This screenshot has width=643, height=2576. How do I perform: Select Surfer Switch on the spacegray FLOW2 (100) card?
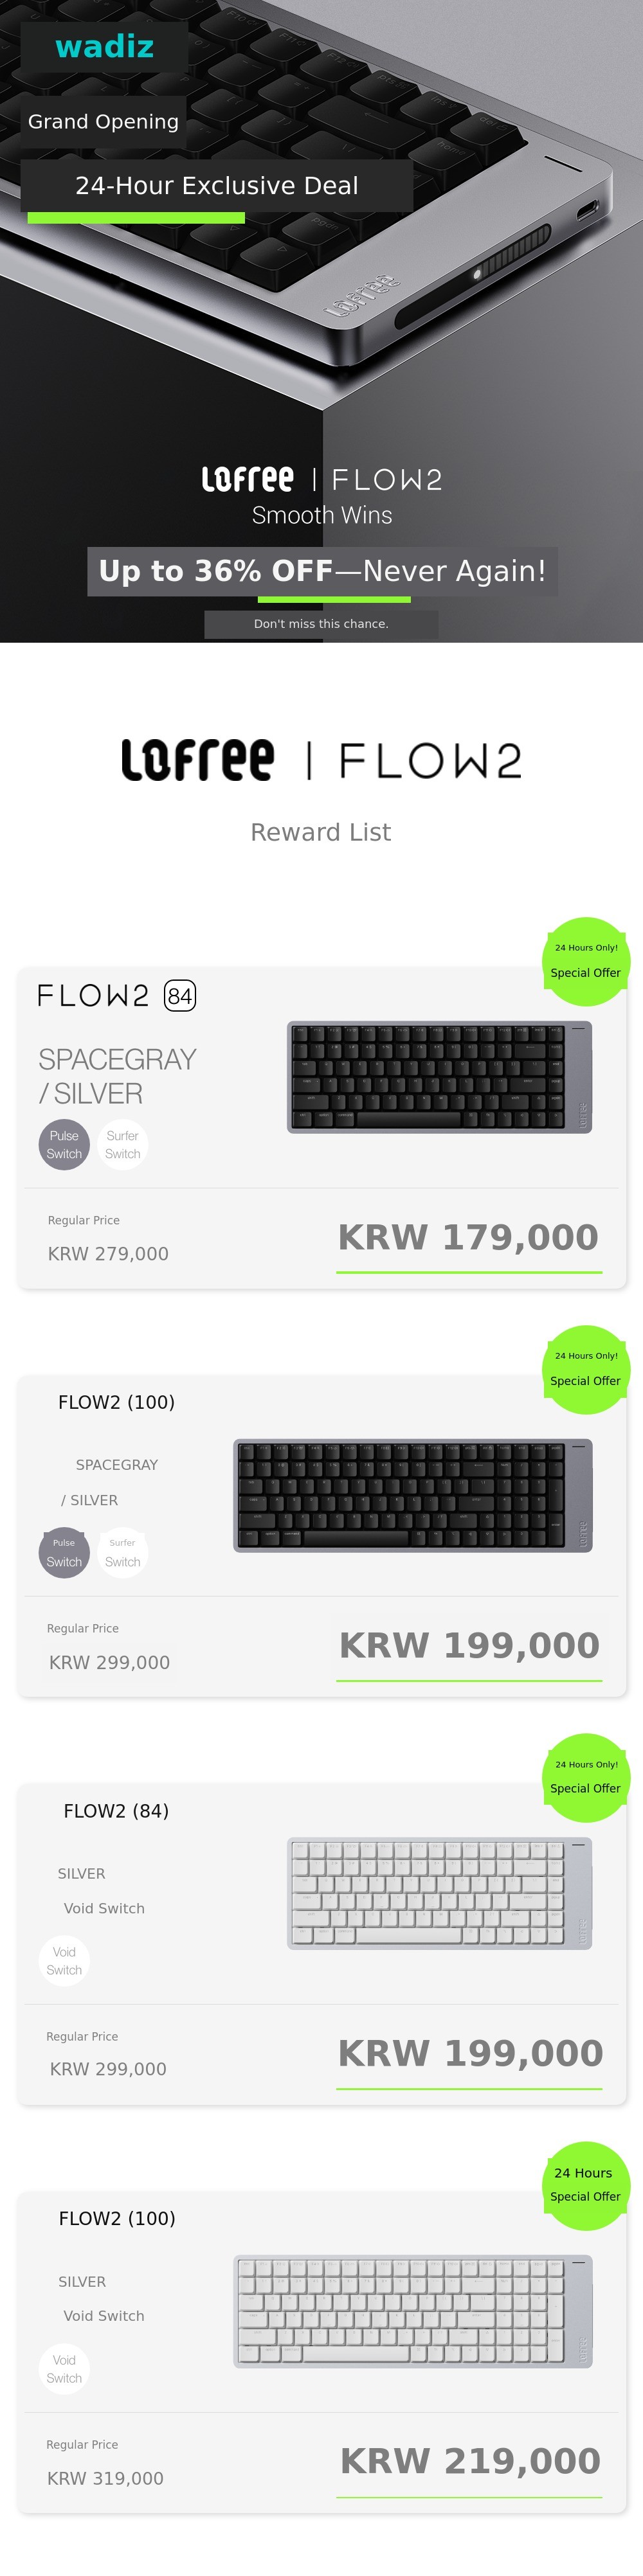tap(123, 1553)
